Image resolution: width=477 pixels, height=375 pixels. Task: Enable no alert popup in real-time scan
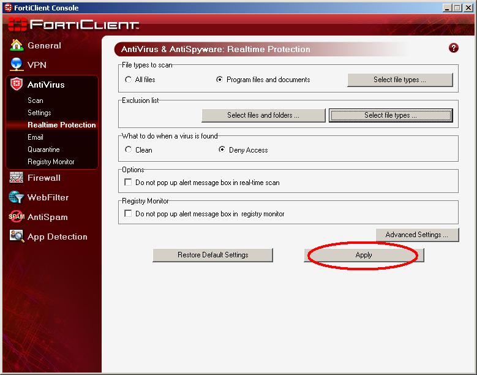pos(128,183)
